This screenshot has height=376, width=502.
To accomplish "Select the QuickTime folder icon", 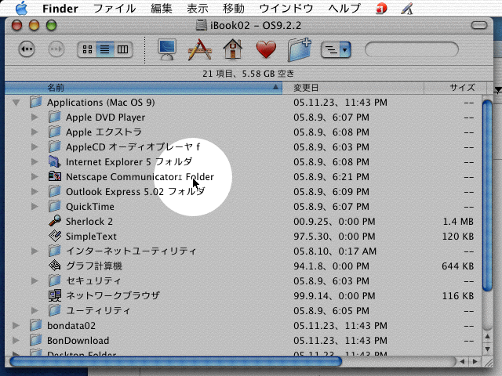I will click(x=55, y=206).
